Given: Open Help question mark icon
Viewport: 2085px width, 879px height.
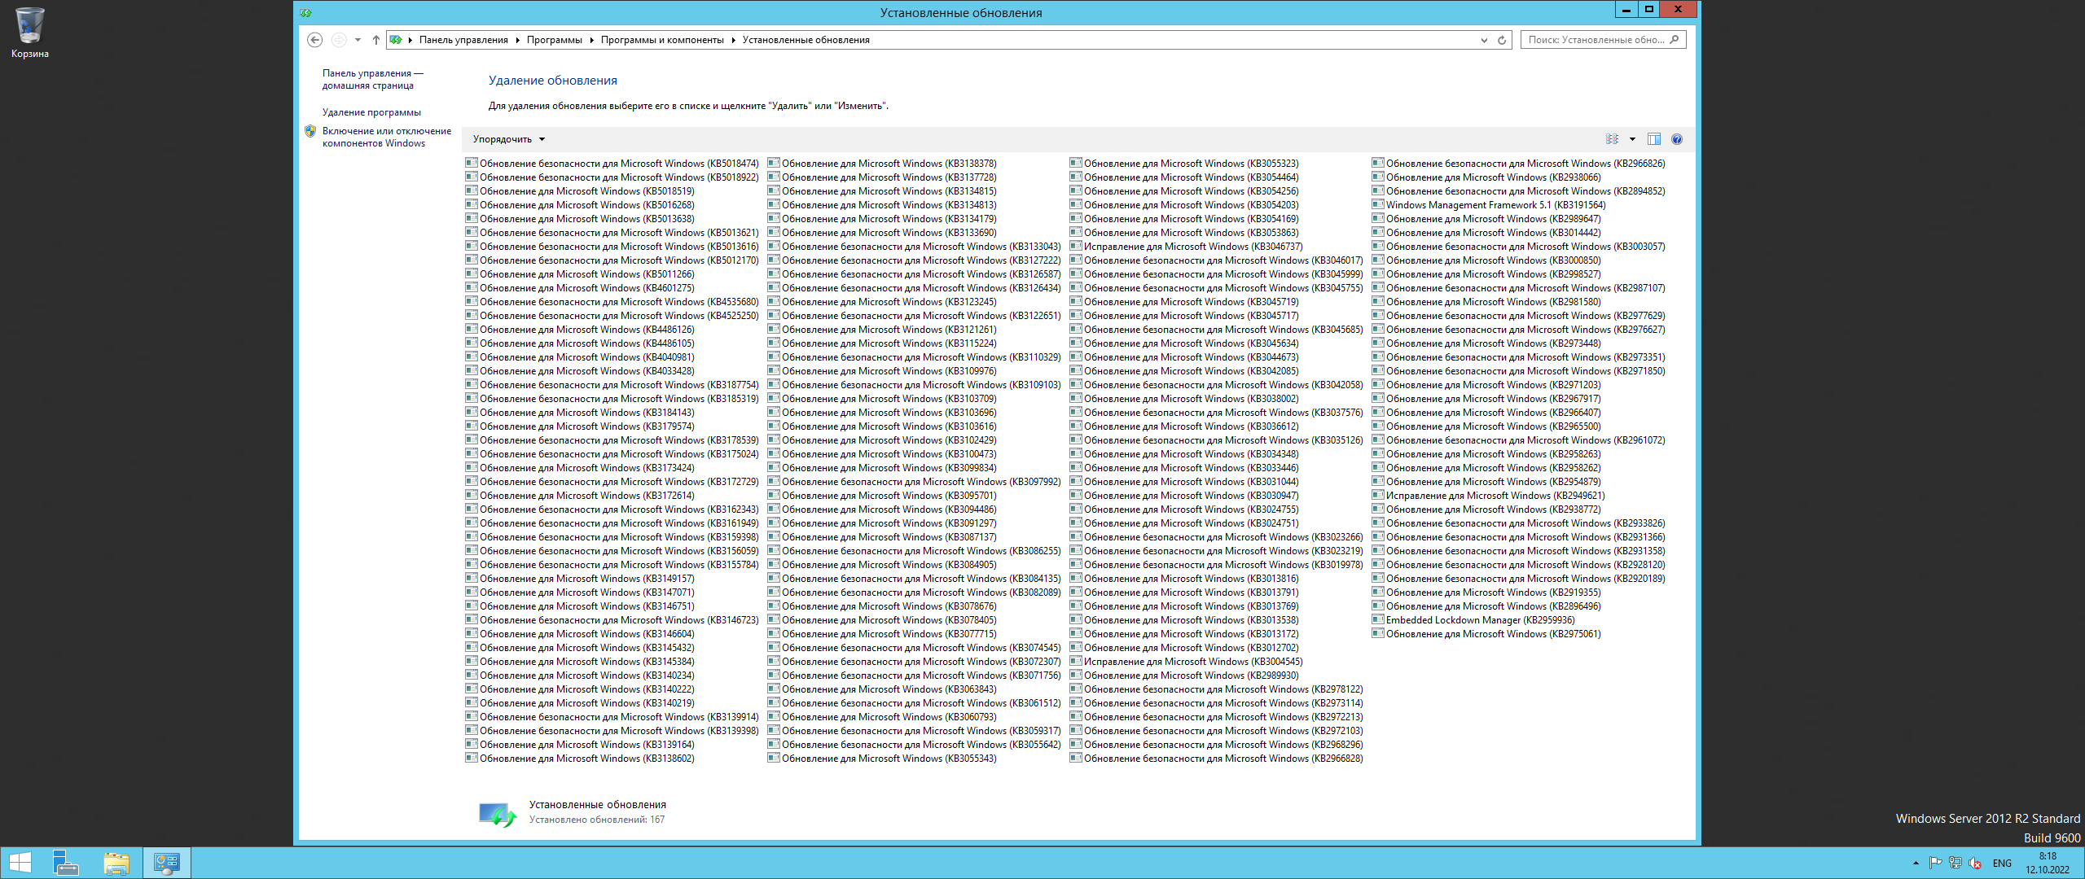Looking at the screenshot, I should coord(1677,139).
